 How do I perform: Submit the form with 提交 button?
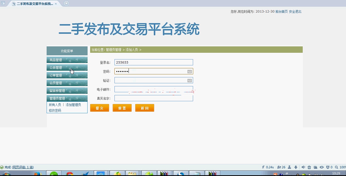click(100, 108)
